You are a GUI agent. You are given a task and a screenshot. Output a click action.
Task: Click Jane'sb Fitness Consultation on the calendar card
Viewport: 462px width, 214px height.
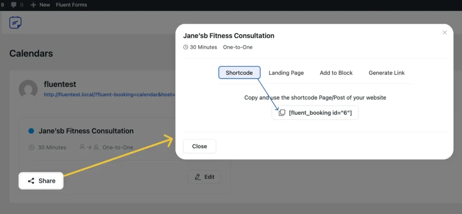[x=86, y=131]
